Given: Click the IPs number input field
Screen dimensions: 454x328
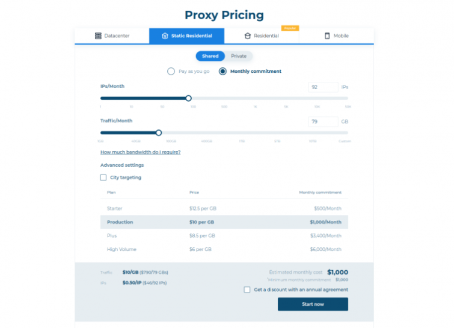Looking at the screenshot, I should [323, 87].
